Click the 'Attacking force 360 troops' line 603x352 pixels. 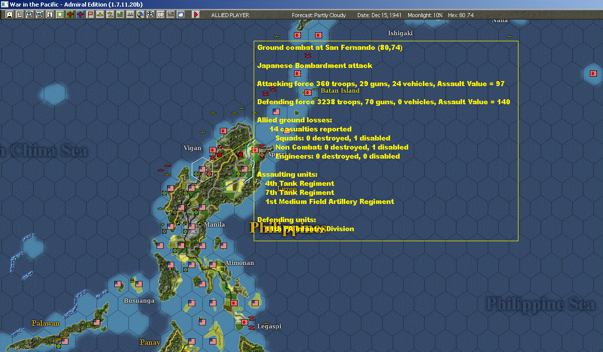(x=381, y=84)
